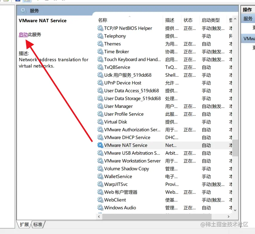
Task: Click the User Data Access_519dd68 gear icon
Action: coord(100,91)
